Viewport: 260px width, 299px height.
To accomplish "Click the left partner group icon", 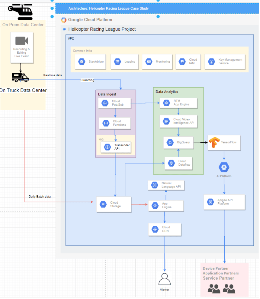I will pyautogui.click(x=214, y=288).
